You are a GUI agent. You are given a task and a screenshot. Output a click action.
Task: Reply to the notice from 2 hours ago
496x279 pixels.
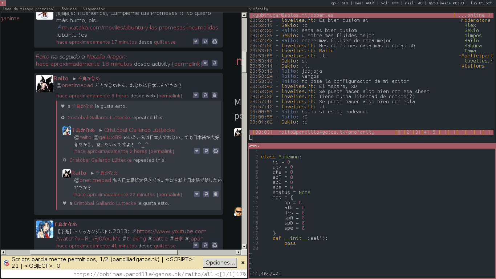click(206, 151)
